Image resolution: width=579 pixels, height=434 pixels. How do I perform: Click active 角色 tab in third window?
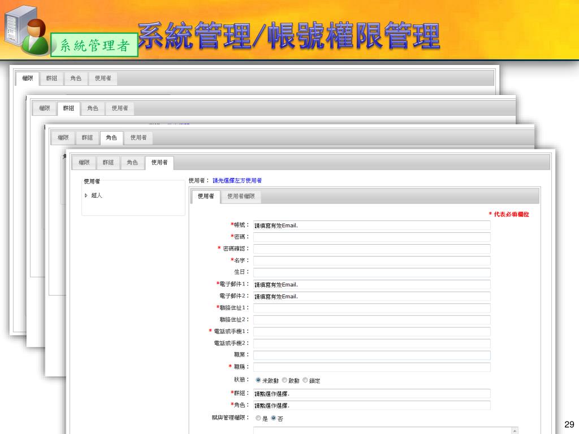[111, 138]
